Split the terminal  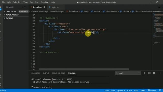tap(149, 73)
